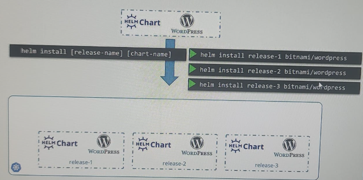Click the 'release-1' label under the first chart
Image resolution: width=363 pixels, height=180 pixels.
80,162
